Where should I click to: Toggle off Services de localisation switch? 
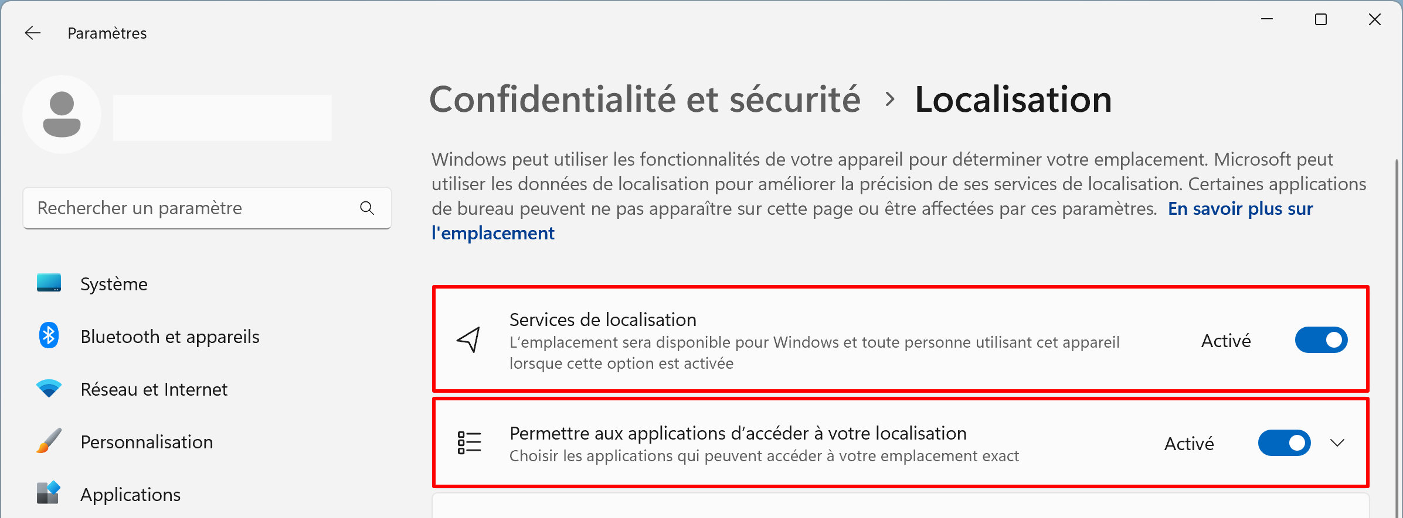1321,340
